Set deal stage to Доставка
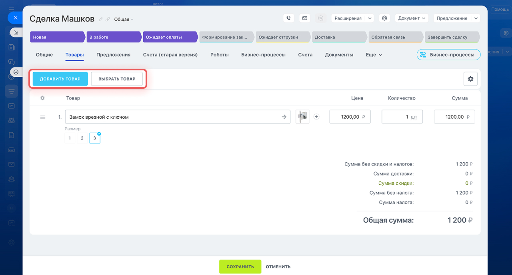Screen dimensions: 512x275 pos(339,37)
